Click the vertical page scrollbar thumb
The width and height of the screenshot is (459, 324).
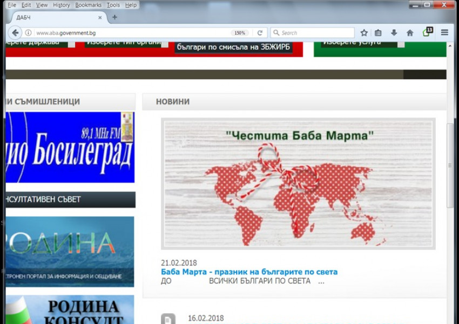(450, 165)
